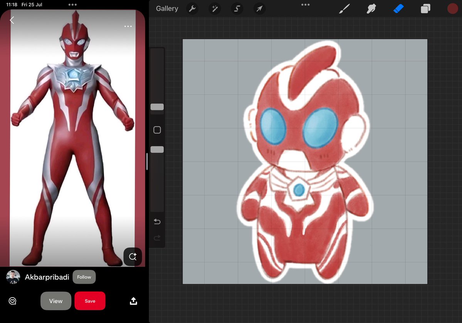The width and height of the screenshot is (462, 323).
Task: Open the Layers panel
Action: coord(425,8)
